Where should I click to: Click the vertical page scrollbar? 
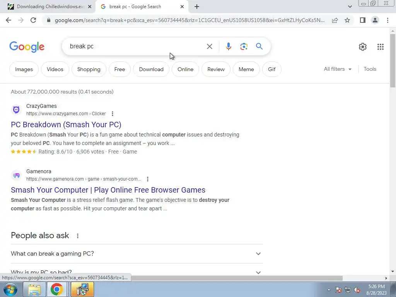coord(393,61)
